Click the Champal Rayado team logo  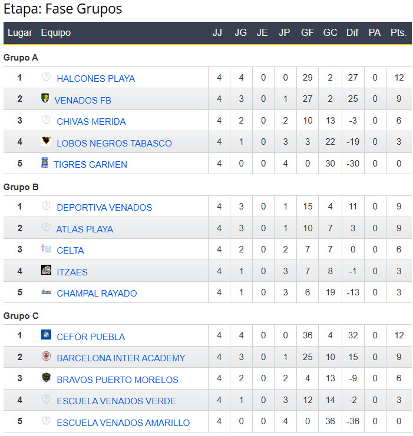click(x=46, y=292)
